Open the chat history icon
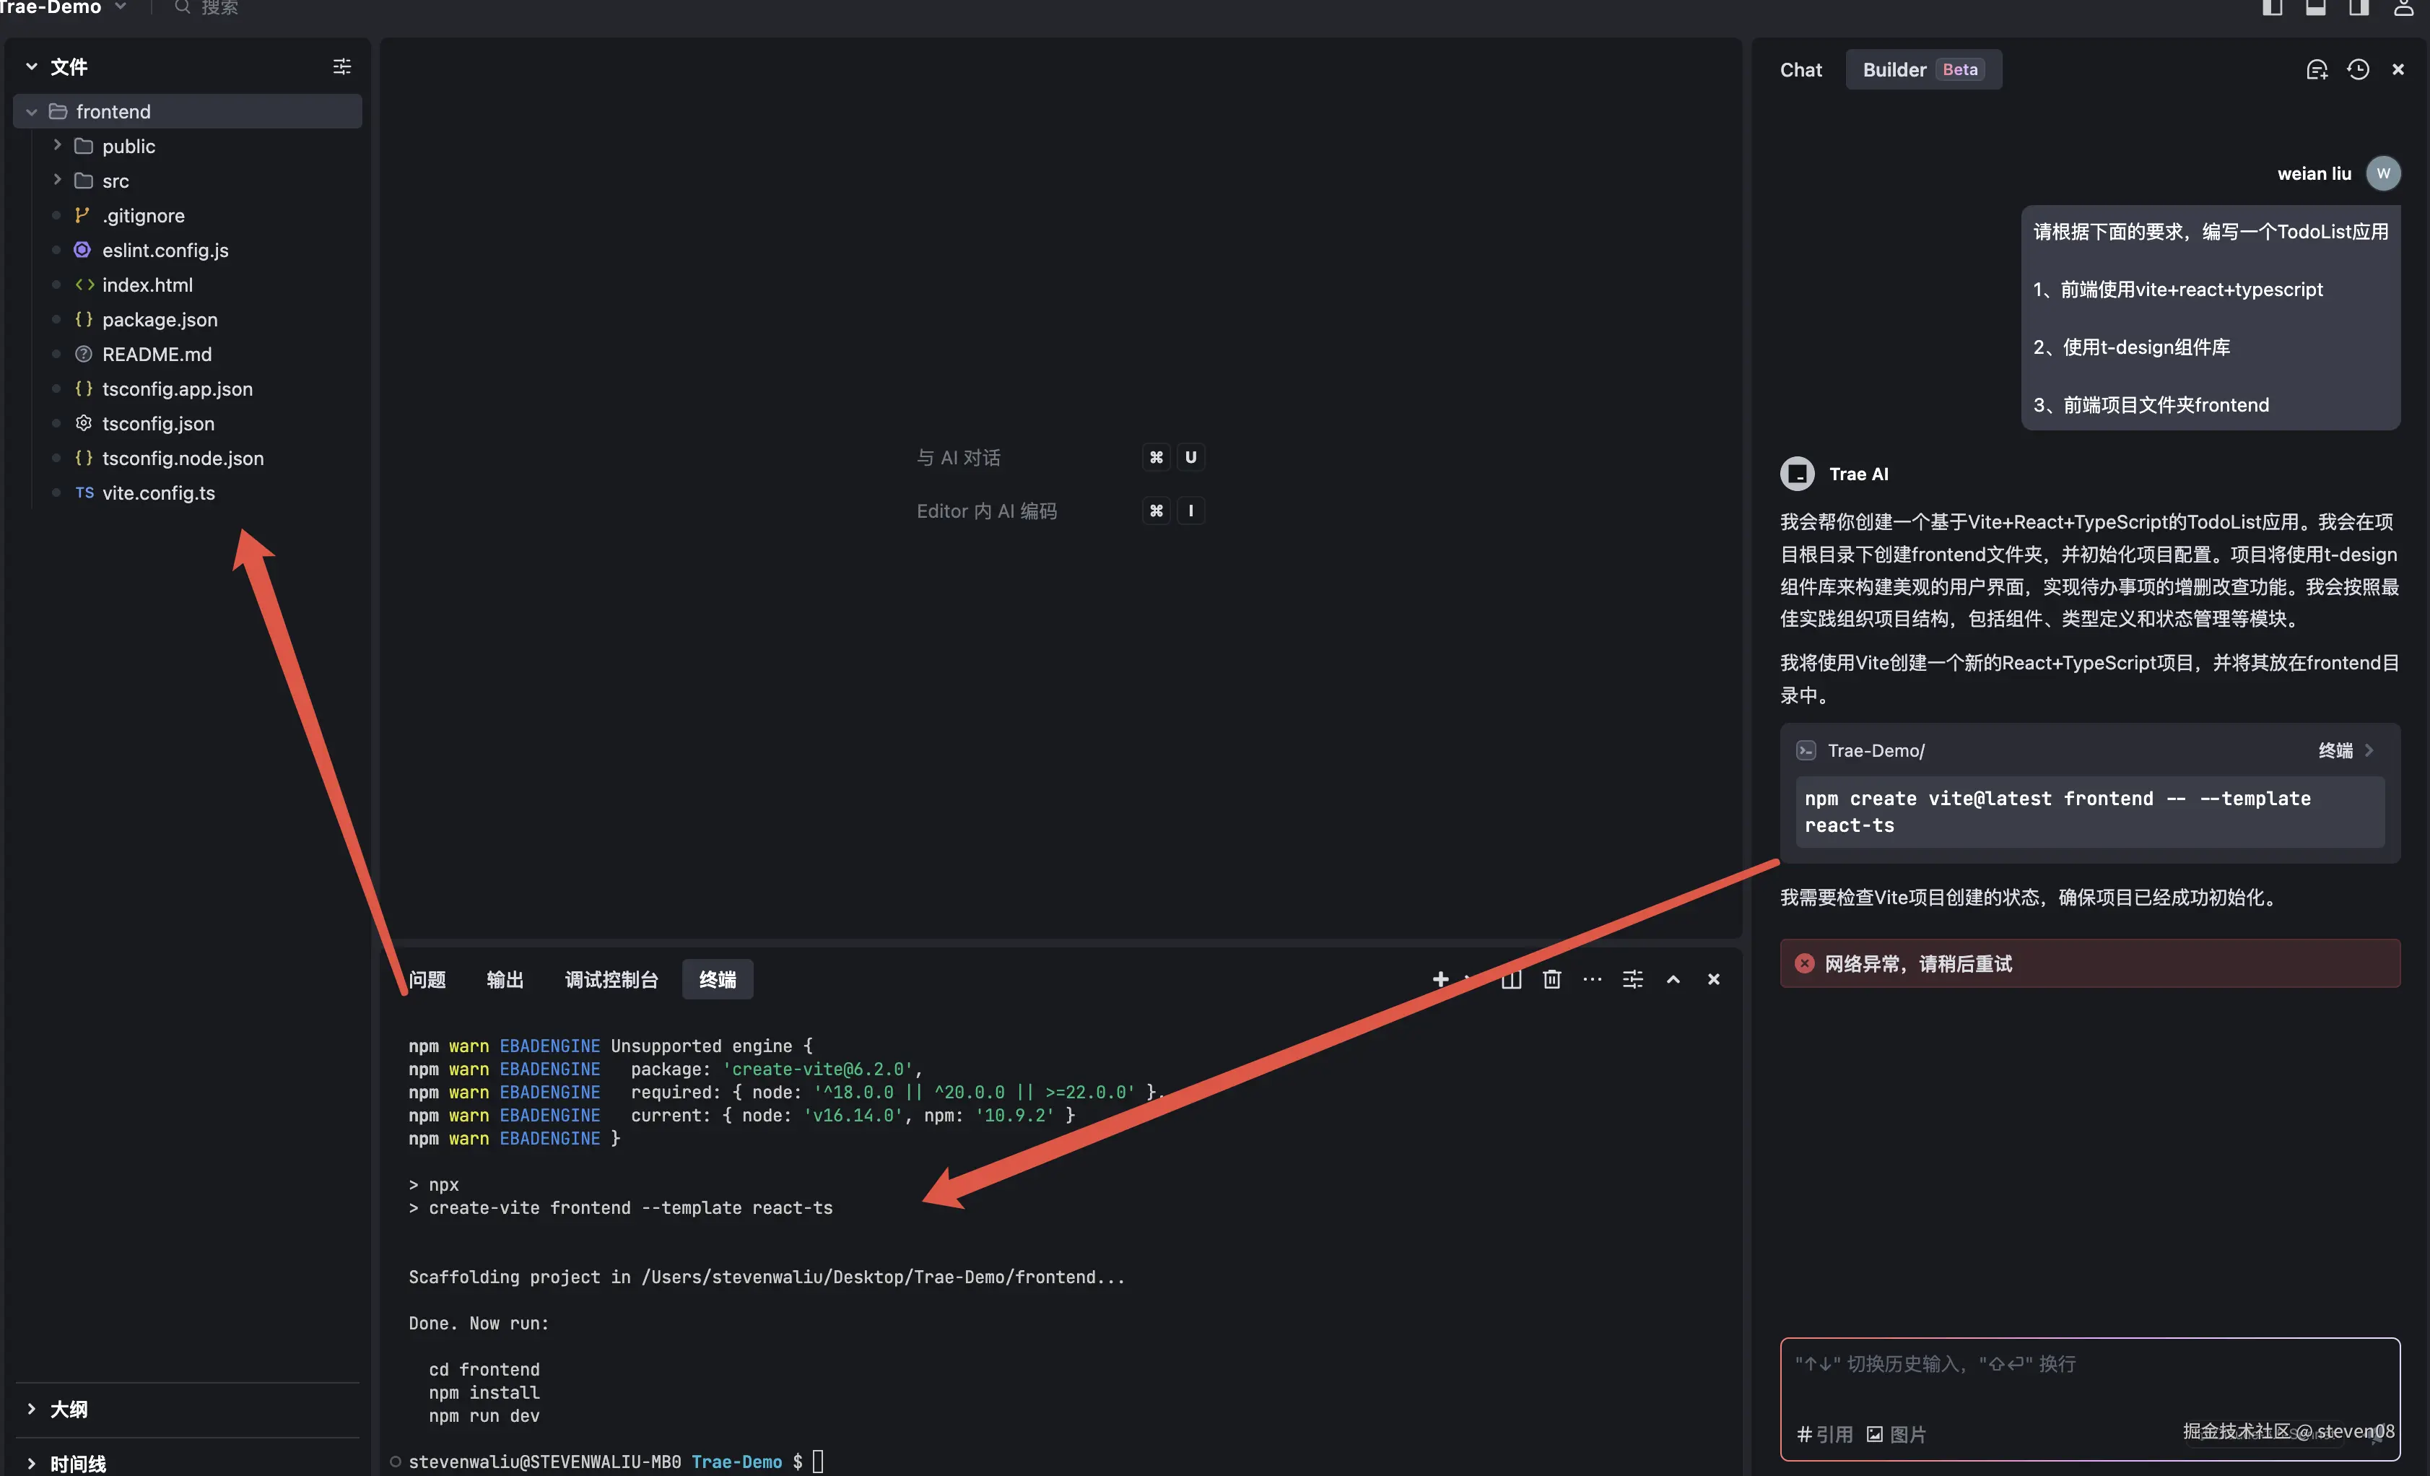2430x1476 pixels. [x=2358, y=70]
